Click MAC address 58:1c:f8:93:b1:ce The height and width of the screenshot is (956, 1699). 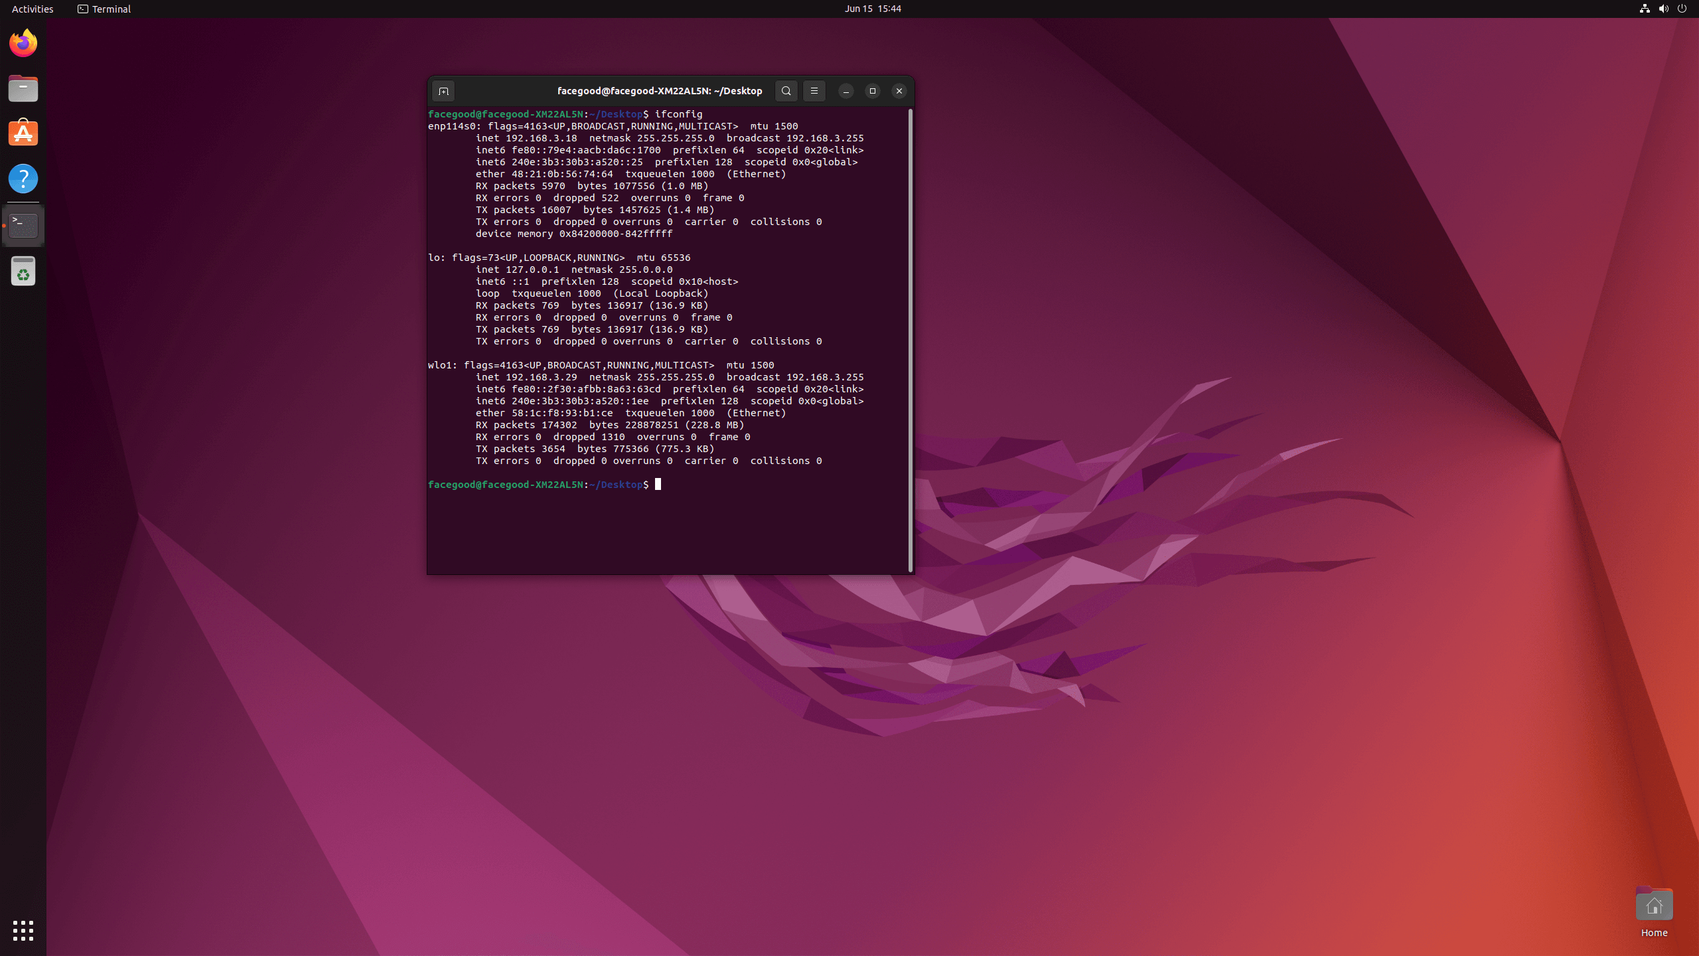click(x=562, y=413)
